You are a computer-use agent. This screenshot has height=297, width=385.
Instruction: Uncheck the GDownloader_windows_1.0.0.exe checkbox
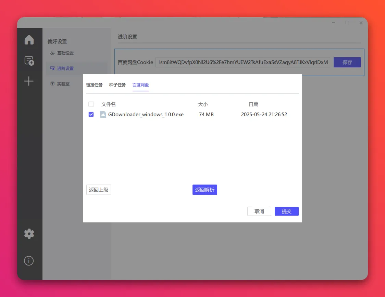pyautogui.click(x=91, y=115)
